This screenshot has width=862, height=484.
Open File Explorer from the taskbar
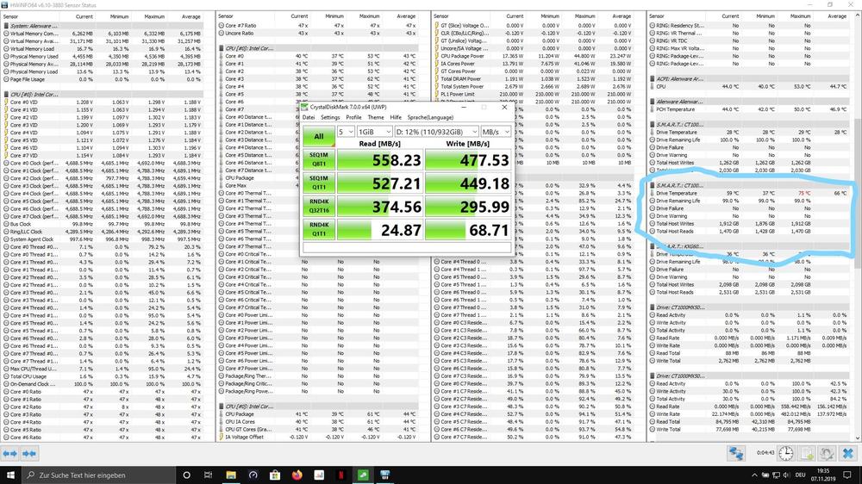pyautogui.click(x=232, y=475)
